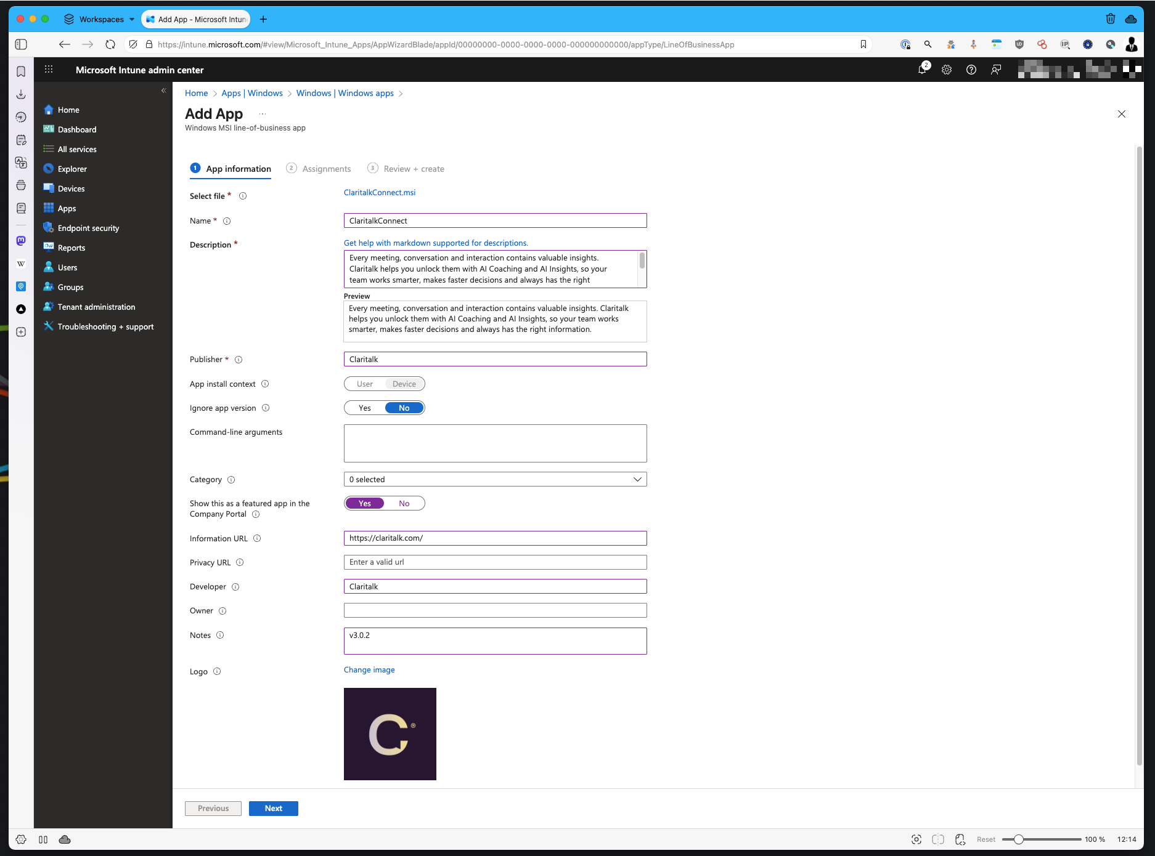Toggle the browser sidebar panel
This screenshot has height=856, width=1155.
[x=21, y=44]
